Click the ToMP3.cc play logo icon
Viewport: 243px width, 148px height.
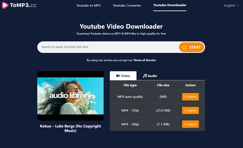[5, 5]
